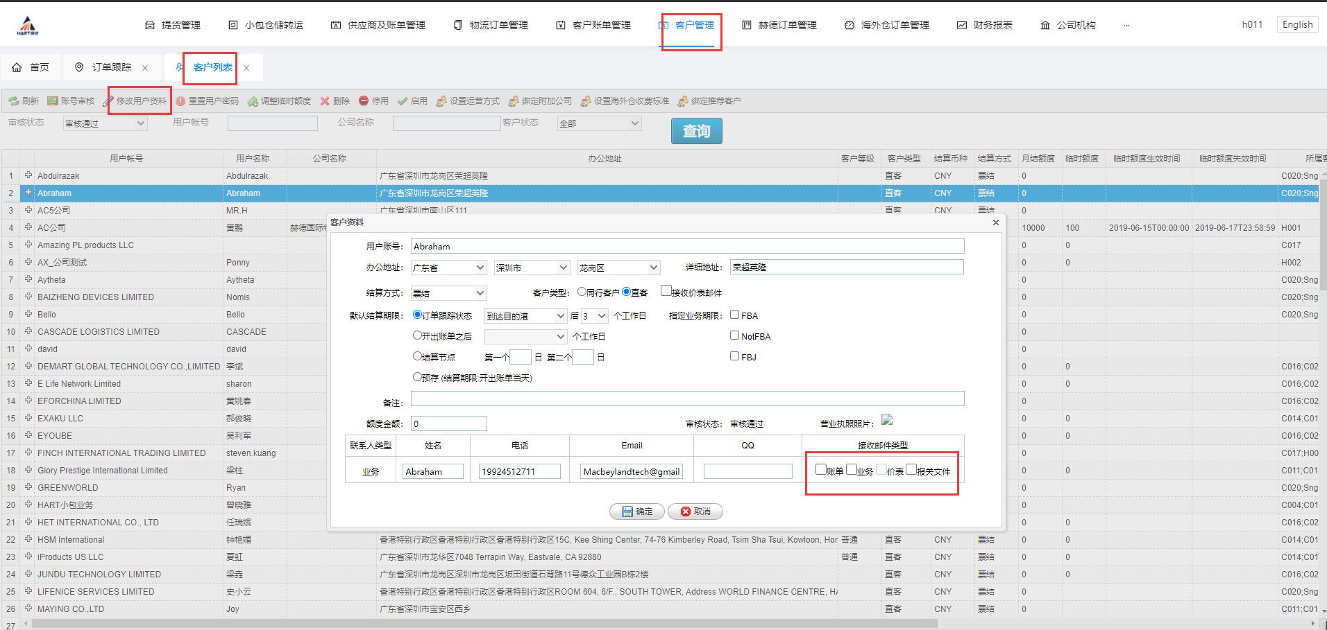The width and height of the screenshot is (1327, 630).
Task: Click the 确定 confirm button
Action: [636, 511]
